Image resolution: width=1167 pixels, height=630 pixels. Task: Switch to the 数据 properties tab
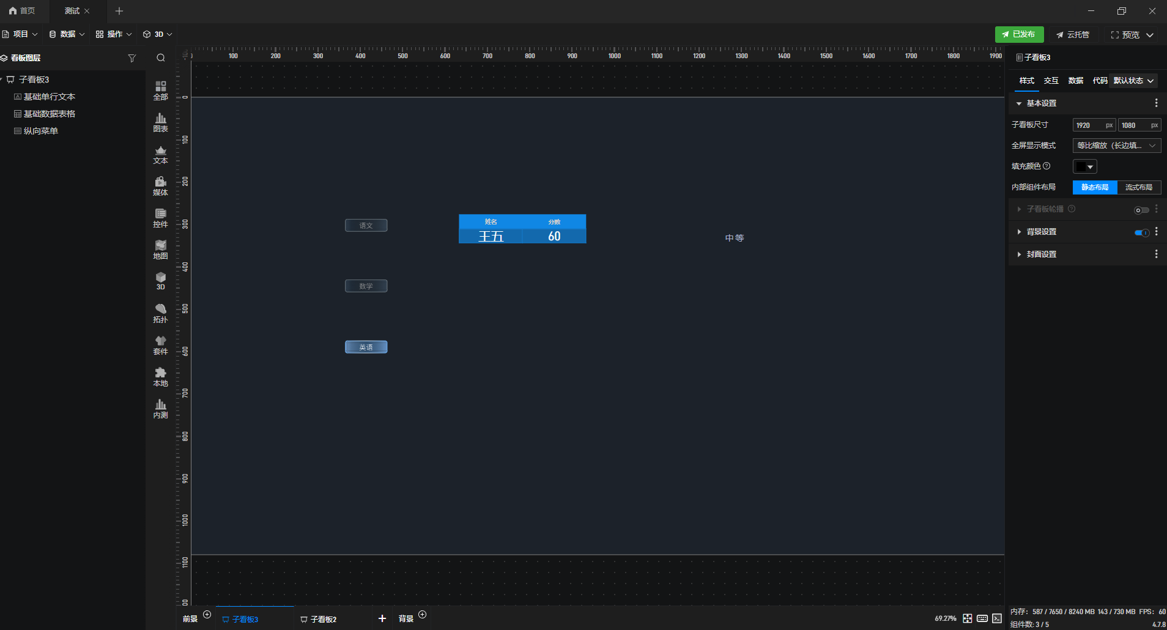pos(1076,81)
